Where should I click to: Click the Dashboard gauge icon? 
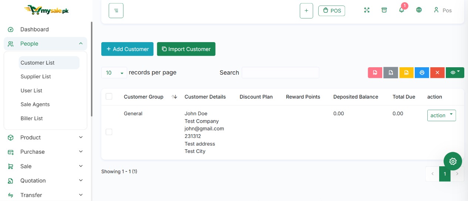11,30
